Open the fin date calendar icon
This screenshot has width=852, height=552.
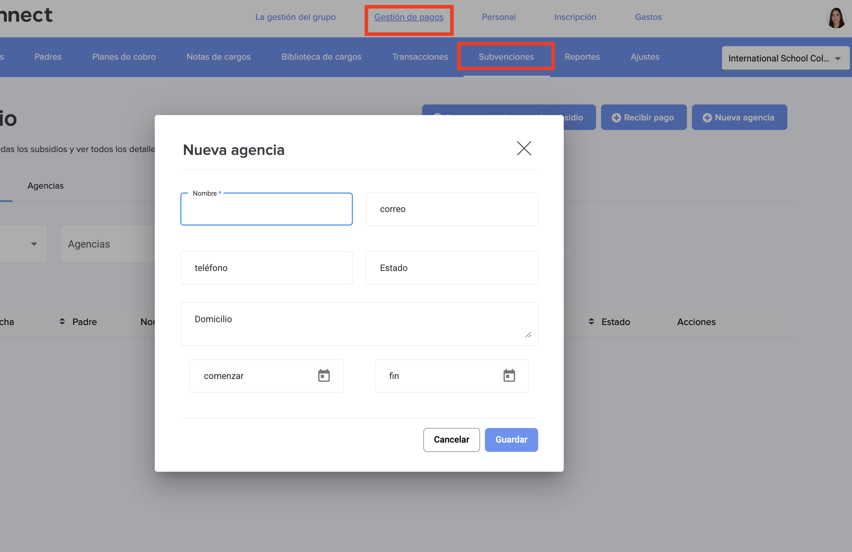509,376
